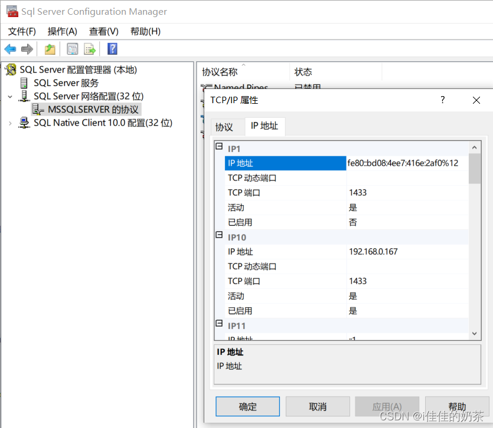Click the TCP 端口 value 1433 under IP10
The image size is (493, 428).
358,281
